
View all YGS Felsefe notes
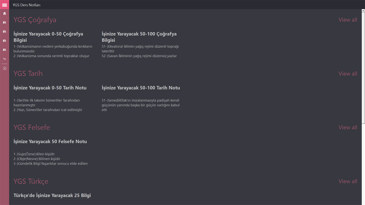coord(348,127)
